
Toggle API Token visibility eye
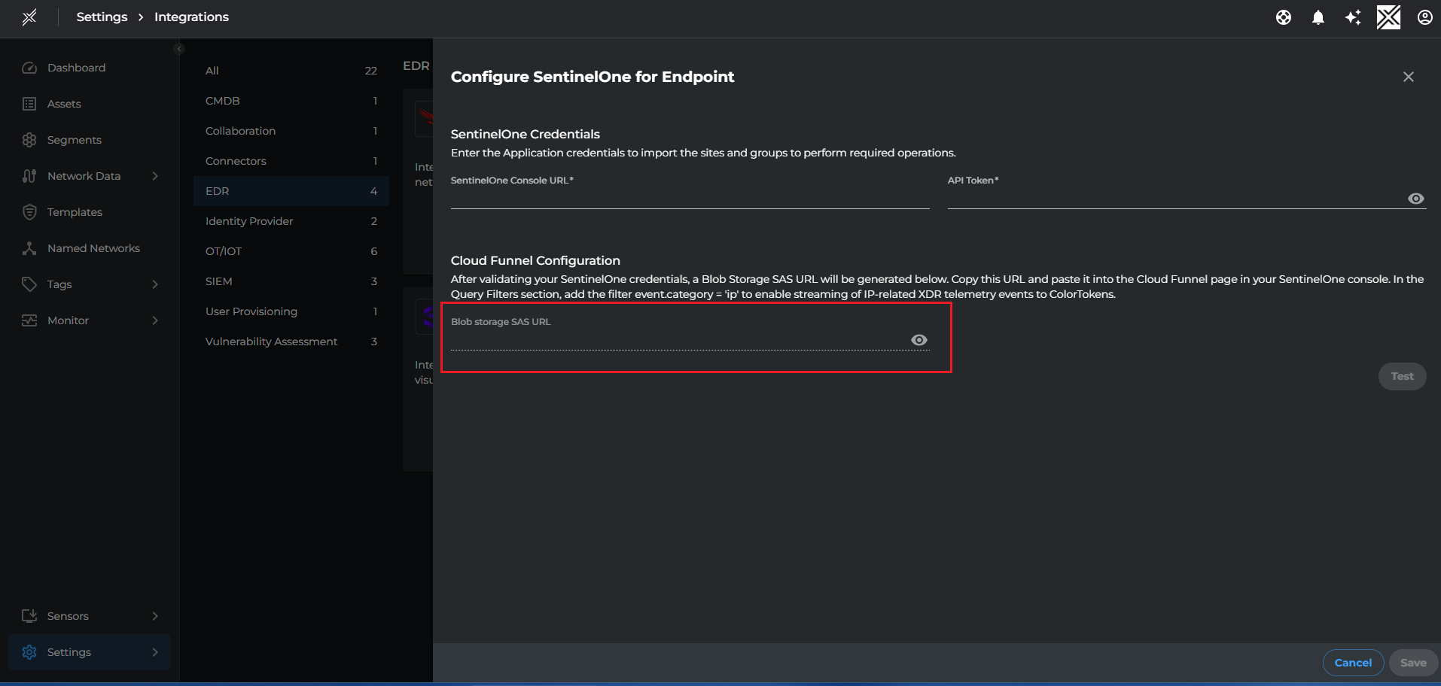(1415, 198)
